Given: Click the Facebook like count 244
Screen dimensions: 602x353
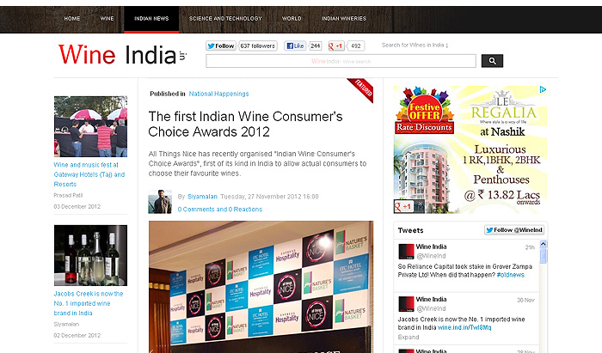Looking at the screenshot, I should (x=316, y=46).
